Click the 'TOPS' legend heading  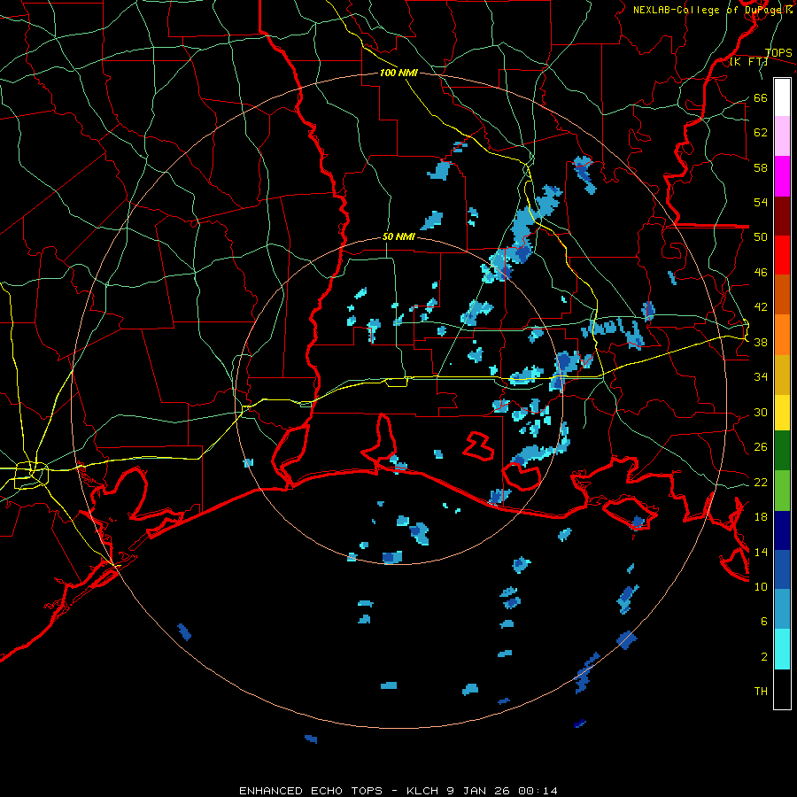(x=778, y=52)
